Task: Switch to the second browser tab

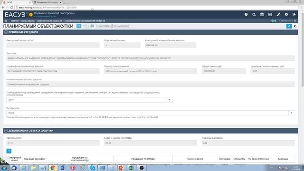Action: pyautogui.click(x=47, y=2)
